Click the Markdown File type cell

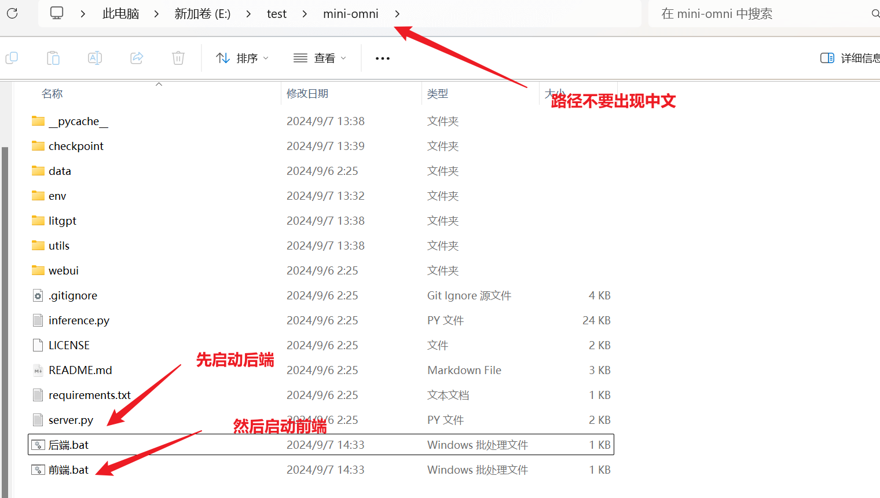pyautogui.click(x=464, y=370)
